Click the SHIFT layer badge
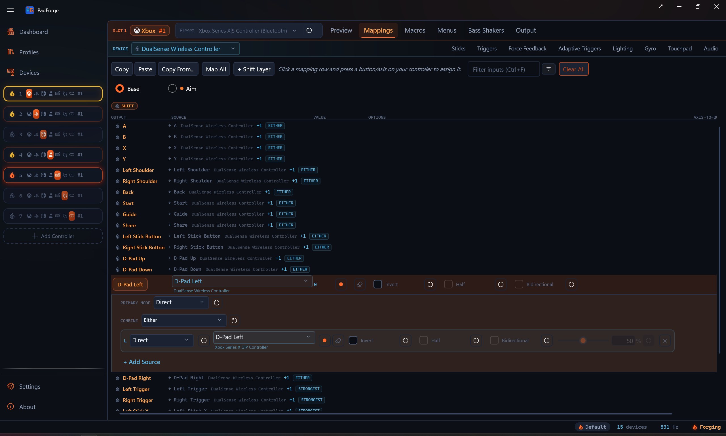Viewport: 726px width, 436px height. point(124,106)
